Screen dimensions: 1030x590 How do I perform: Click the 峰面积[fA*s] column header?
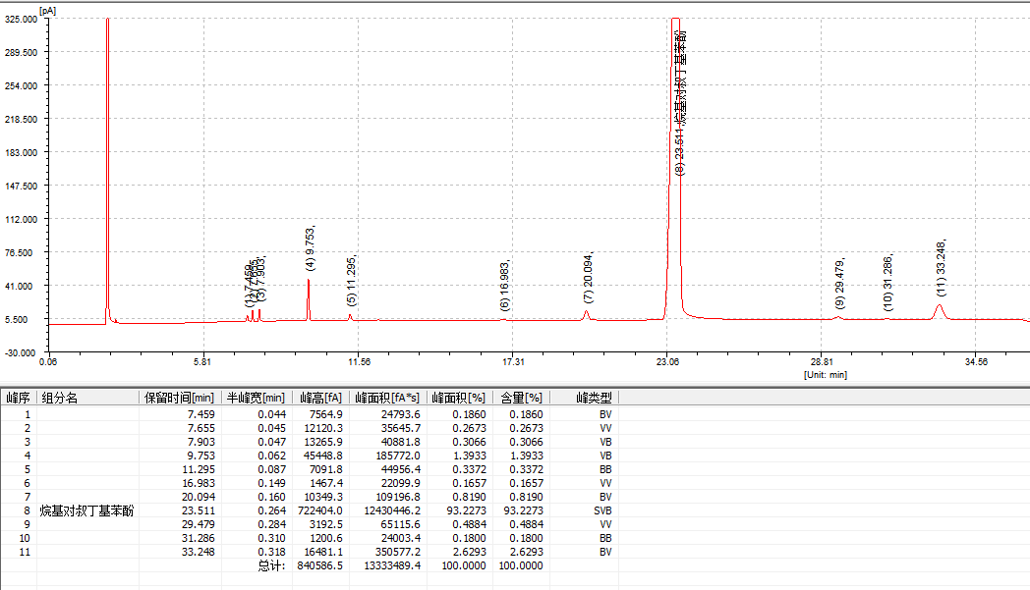tap(386, 398)
